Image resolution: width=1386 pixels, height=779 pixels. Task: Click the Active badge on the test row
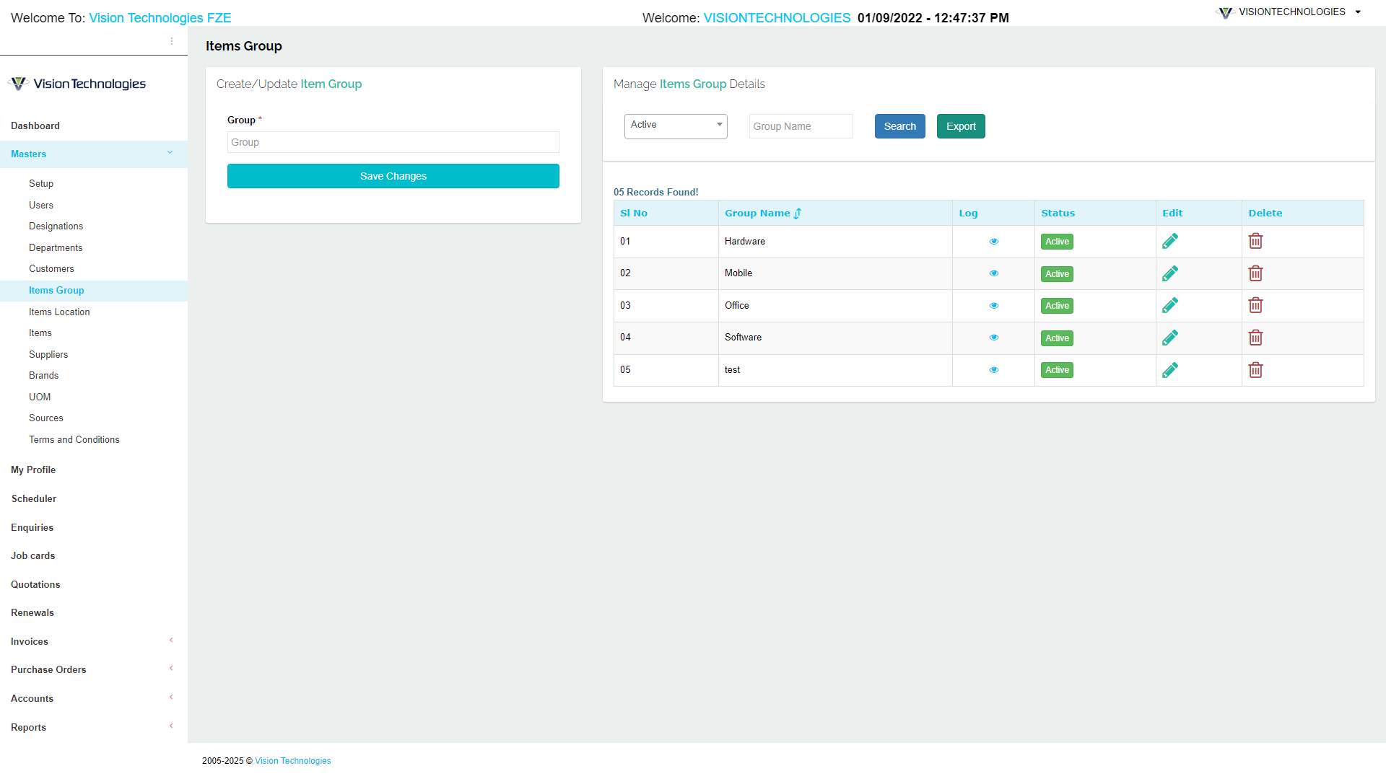[1057, 369]
